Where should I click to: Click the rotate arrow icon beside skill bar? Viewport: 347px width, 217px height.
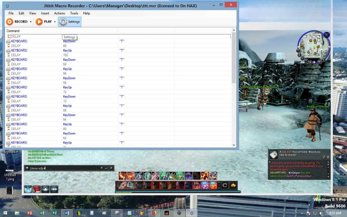tap(225, 185)
